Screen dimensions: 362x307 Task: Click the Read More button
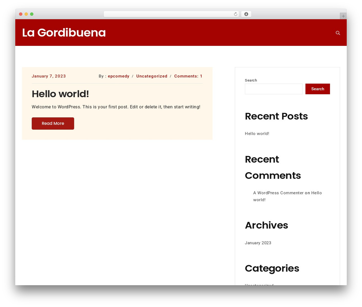click(x=53, y=123)
